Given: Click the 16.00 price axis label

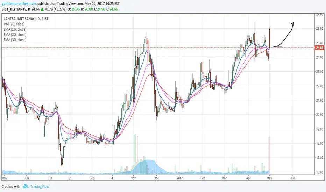Looking at the screenshot, I should pyautogui.click(x=320, y=172).
